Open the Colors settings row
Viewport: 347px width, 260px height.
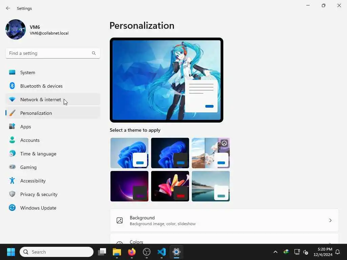224,239
